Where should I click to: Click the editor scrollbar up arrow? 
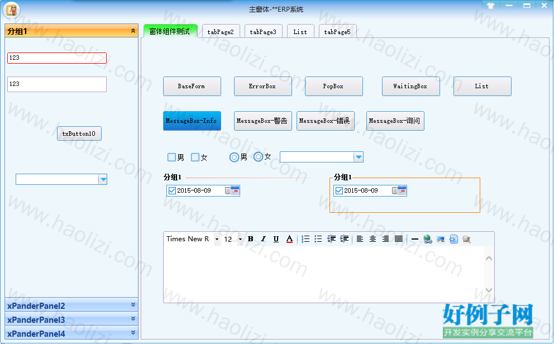coord(489,259)
